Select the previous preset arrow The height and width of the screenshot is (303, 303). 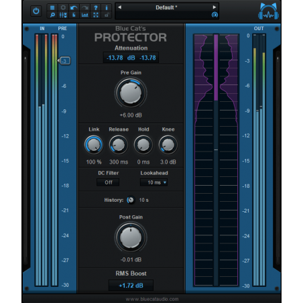coord(119,7)
